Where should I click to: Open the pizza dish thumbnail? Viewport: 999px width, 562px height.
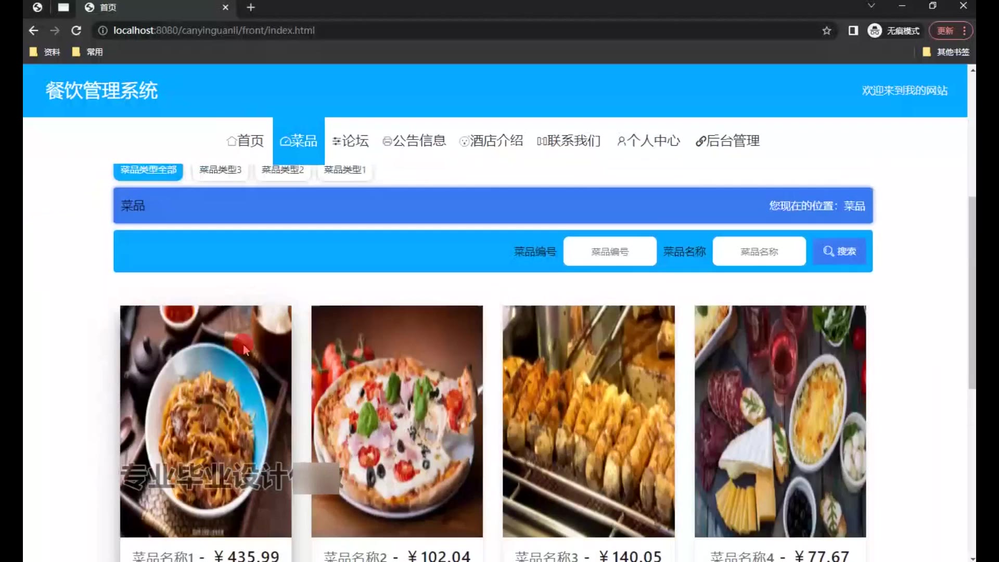click(397, 421)
